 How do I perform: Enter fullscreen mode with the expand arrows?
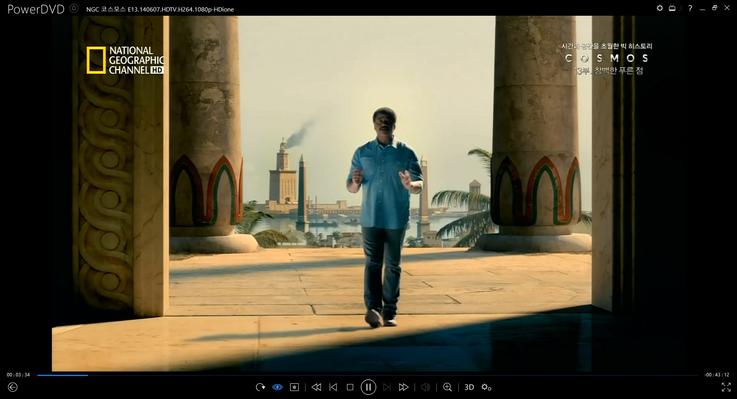[x=726, y=387]
